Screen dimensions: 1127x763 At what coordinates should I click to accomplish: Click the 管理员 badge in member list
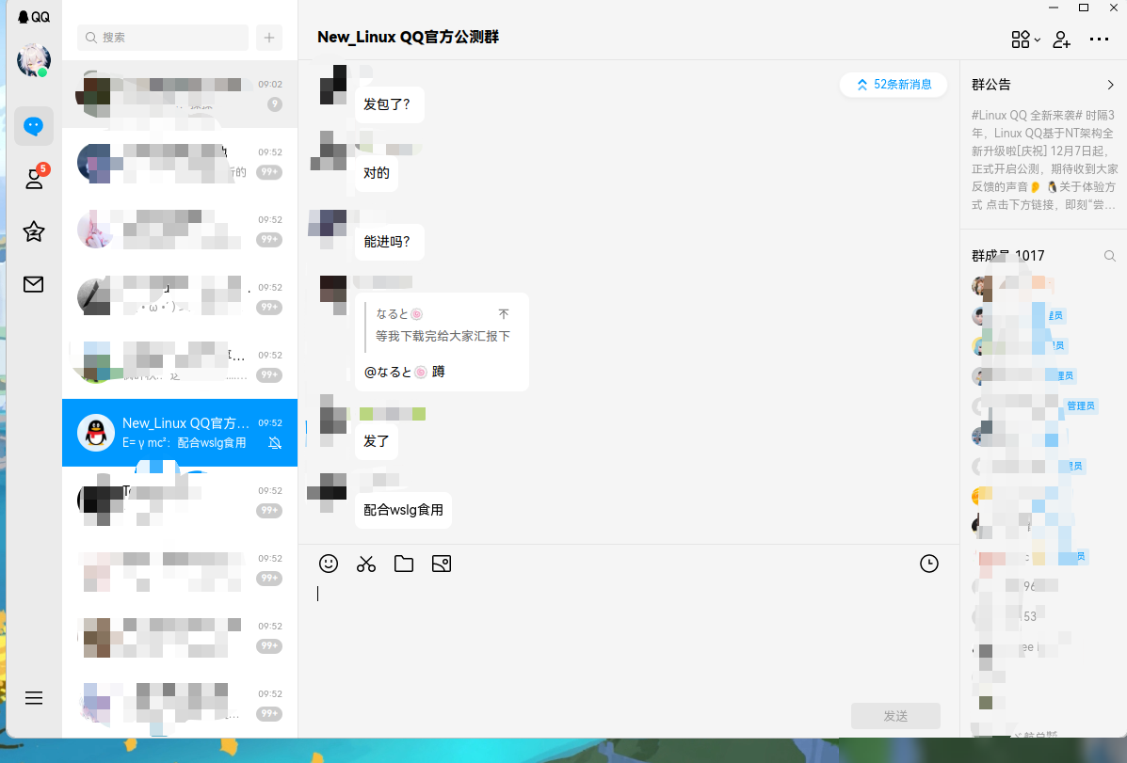pyautogui.click(x=1080, y=405)
